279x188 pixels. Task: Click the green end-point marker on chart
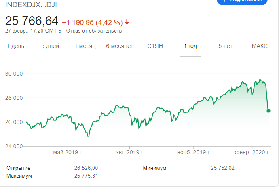(268, 111)
